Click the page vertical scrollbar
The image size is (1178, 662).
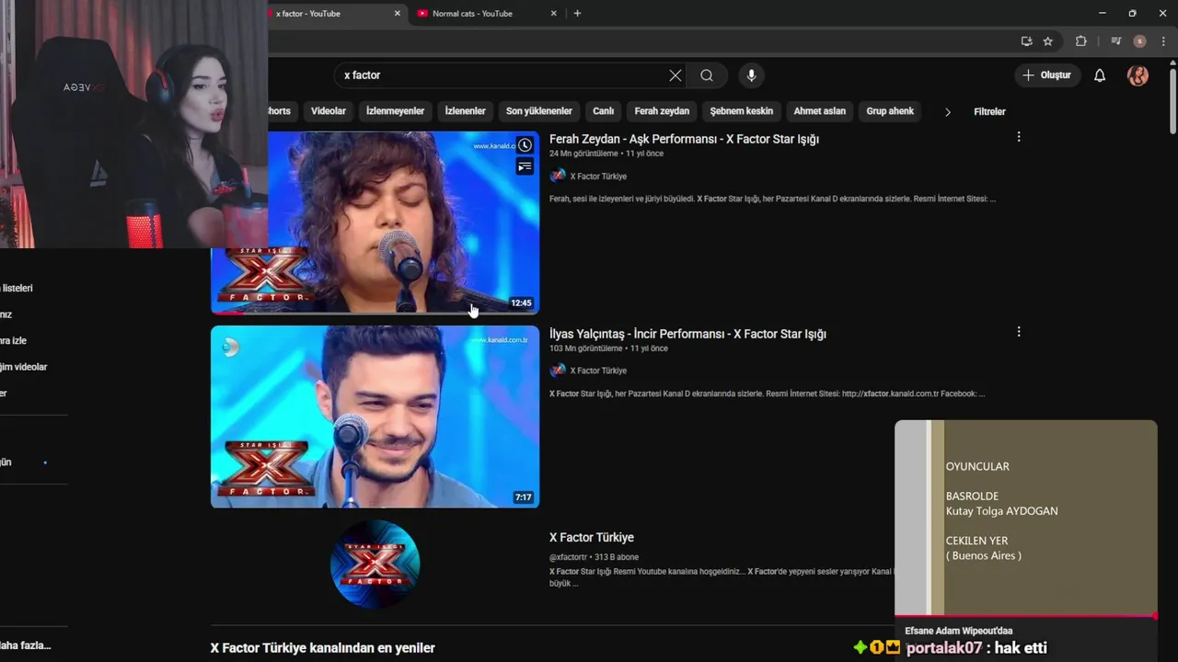(x=1172, y=101)
